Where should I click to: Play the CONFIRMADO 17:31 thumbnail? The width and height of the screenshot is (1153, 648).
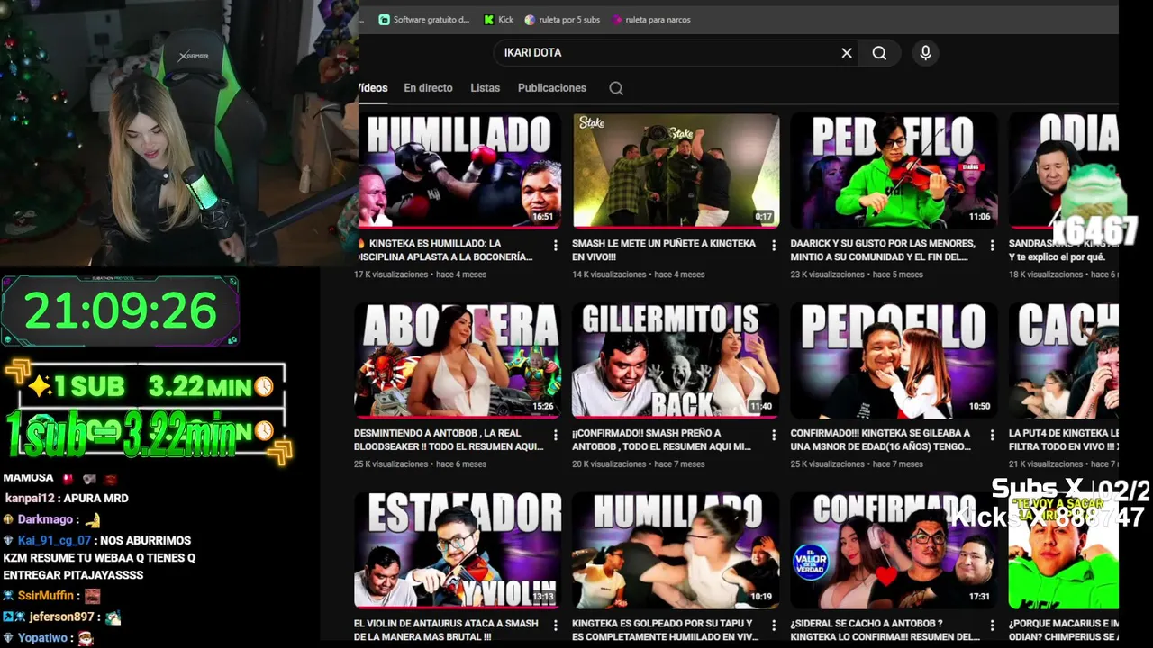894,550
